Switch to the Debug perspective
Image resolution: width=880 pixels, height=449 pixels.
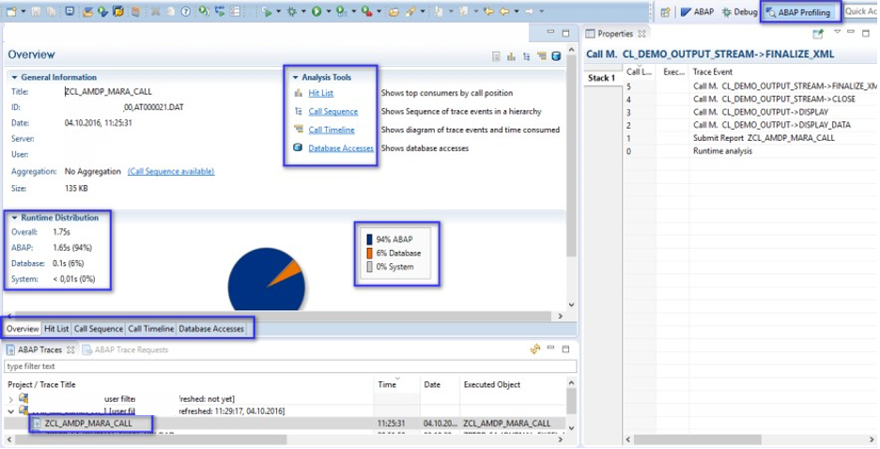[740, 12]
